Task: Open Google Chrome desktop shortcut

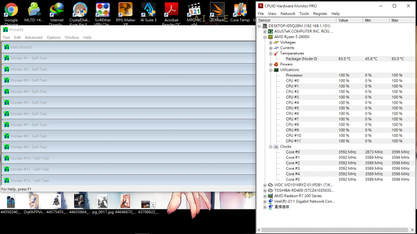Action: click(11, 10)
